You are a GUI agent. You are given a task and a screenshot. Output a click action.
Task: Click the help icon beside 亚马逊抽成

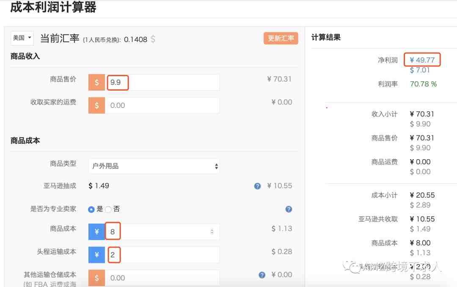tap(257, 186)
